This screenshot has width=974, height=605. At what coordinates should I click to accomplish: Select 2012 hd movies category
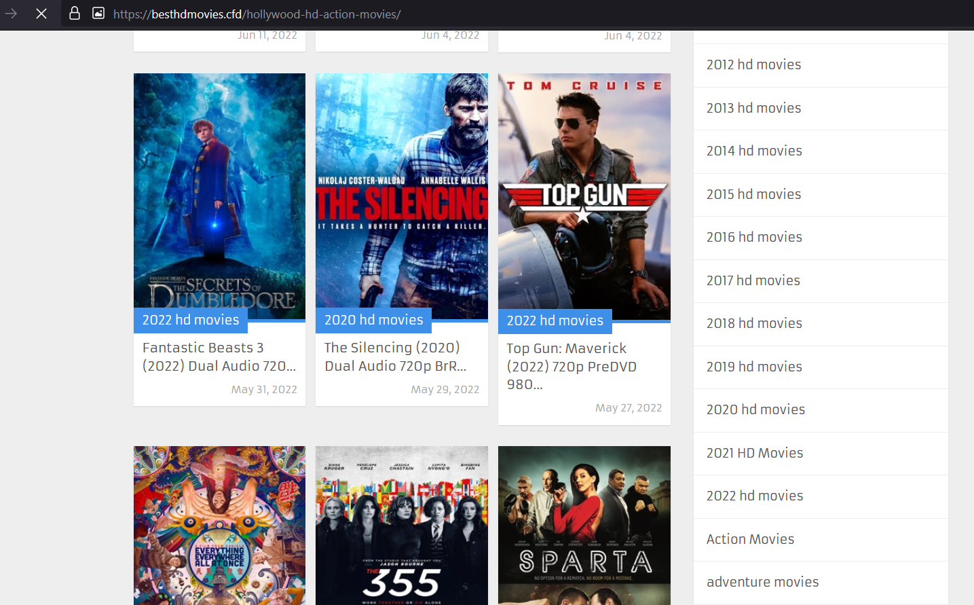(x=754, y=65)
